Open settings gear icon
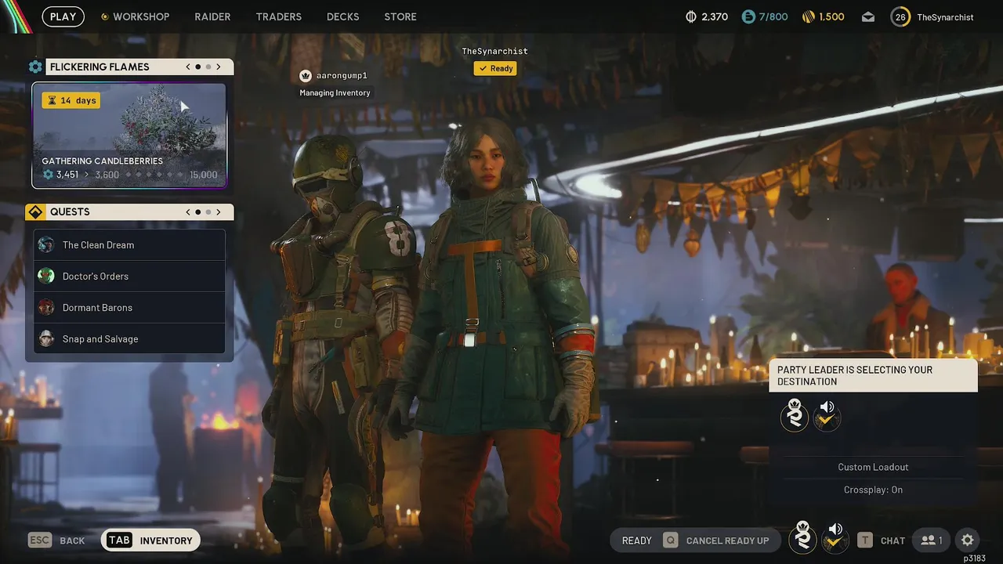Image resolution: width=1003 pixels, height=564 pixels. click(968, 540)
